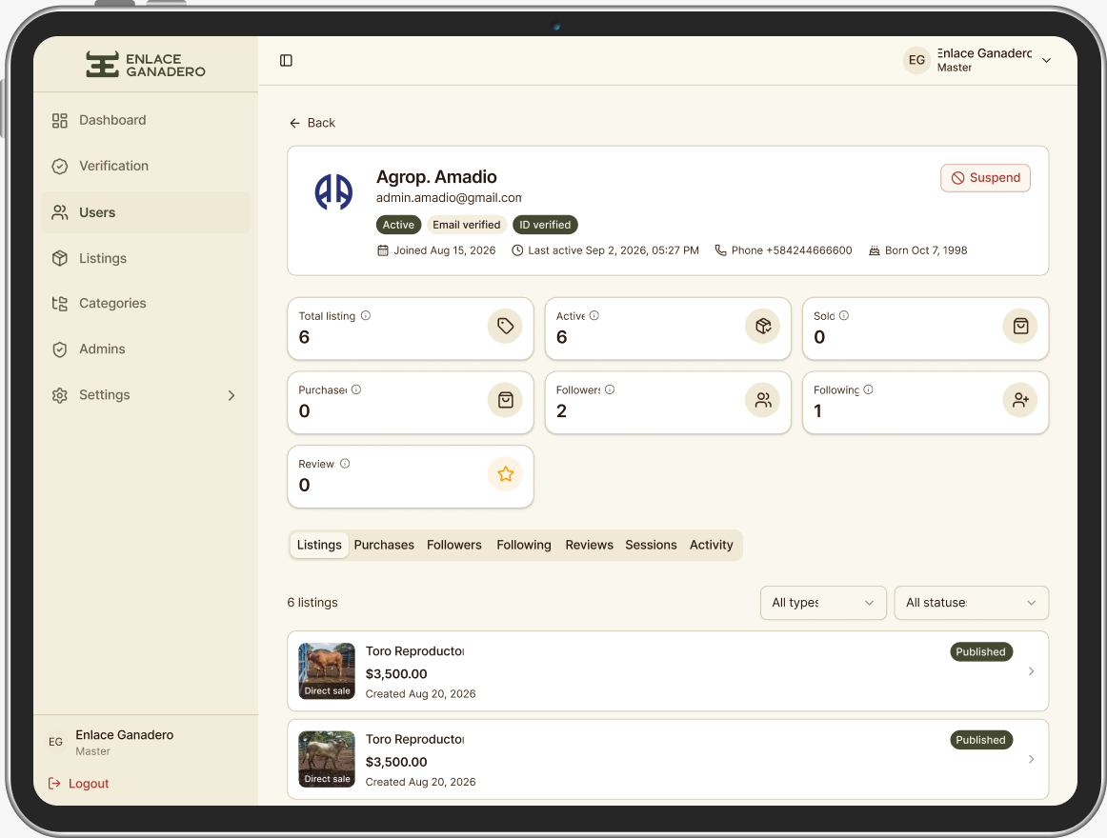Click the Active status badge

point(399,225)
